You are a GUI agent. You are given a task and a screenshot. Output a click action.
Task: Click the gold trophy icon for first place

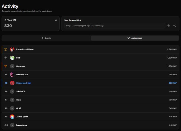5,49
